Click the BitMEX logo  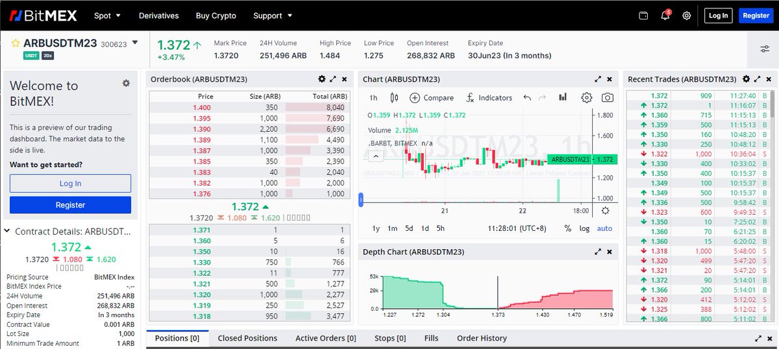[x=43, y=16]
